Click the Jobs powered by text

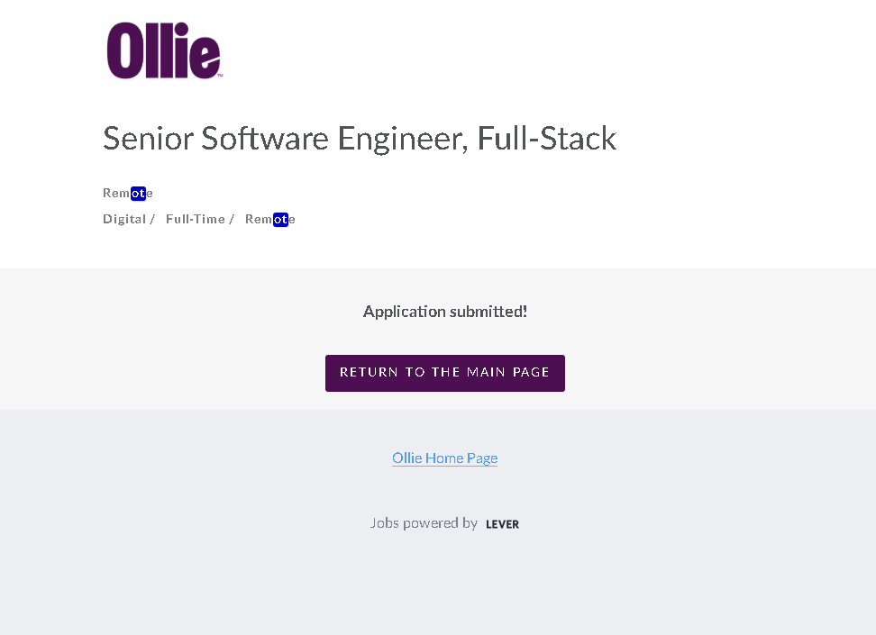click(424, 522)
